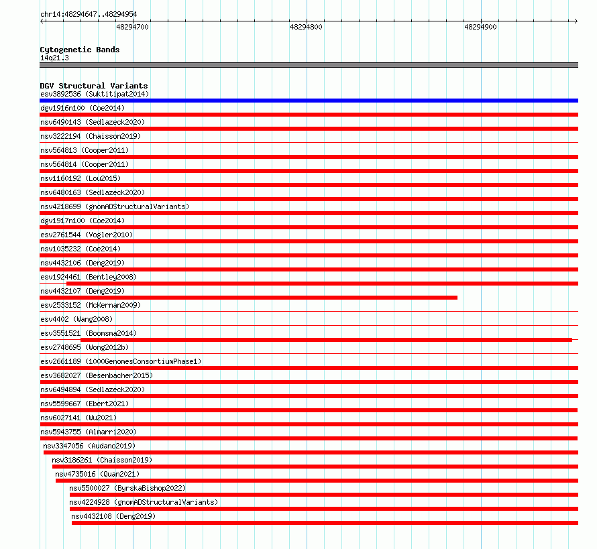Open variant nsv6480163 (Sedlazeck2020)
597x549 pixels.
[x=93, y=192]
